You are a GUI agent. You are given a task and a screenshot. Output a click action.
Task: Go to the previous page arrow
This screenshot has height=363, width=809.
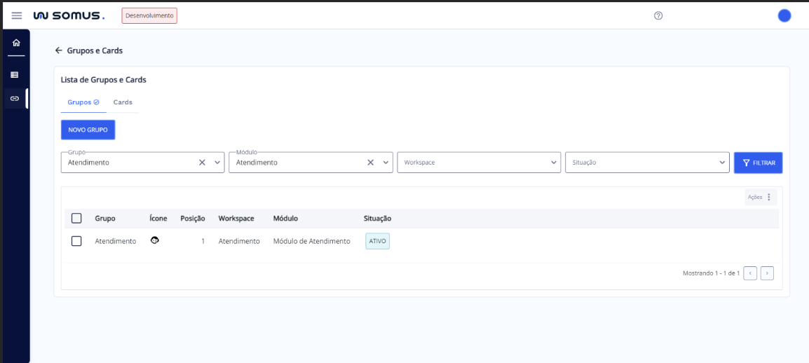750,273
